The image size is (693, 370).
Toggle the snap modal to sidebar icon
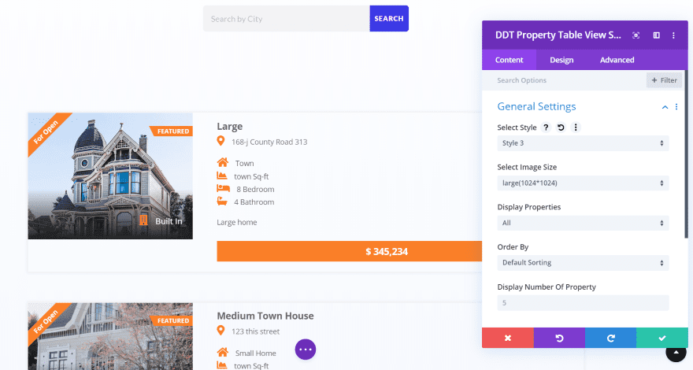tap(656, 35)
